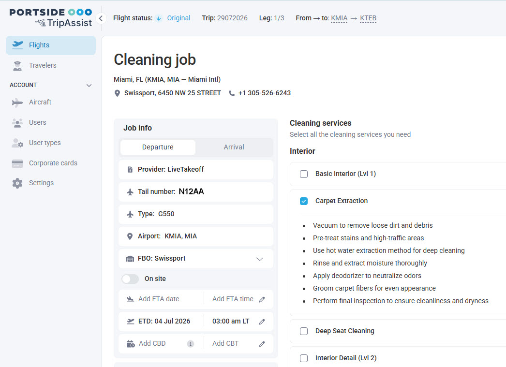The height and width of the screenshot is (367, 506).
Task: Click the location pin beside Swissport address
Action: 117,93
